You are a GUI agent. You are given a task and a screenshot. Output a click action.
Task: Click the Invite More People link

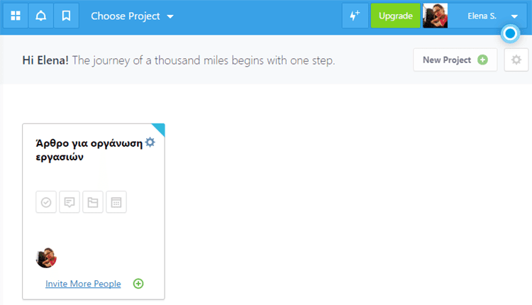click(x=83, y=284)
